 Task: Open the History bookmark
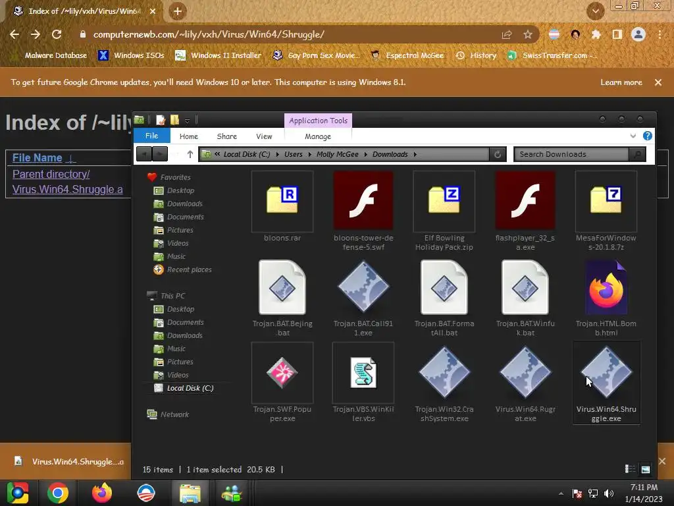point(477,55)
